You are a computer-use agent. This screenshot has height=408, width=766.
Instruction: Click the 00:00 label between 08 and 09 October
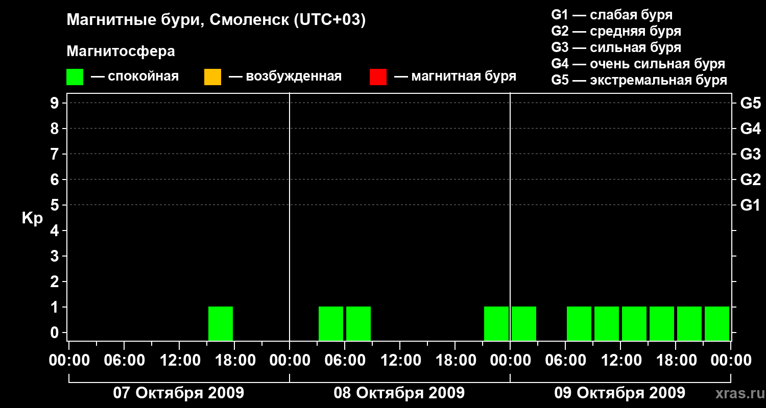(510, 361)
